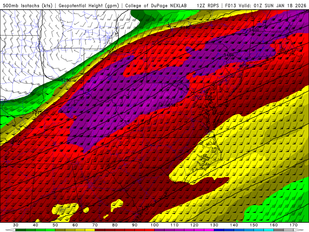309x232 pixels.
Task: Click 'College of DuPage NEXLAB' in header
Action: tap(156, 6)
